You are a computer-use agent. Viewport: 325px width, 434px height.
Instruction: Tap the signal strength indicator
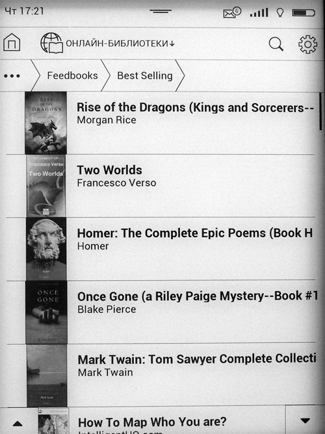coord(259,12)
